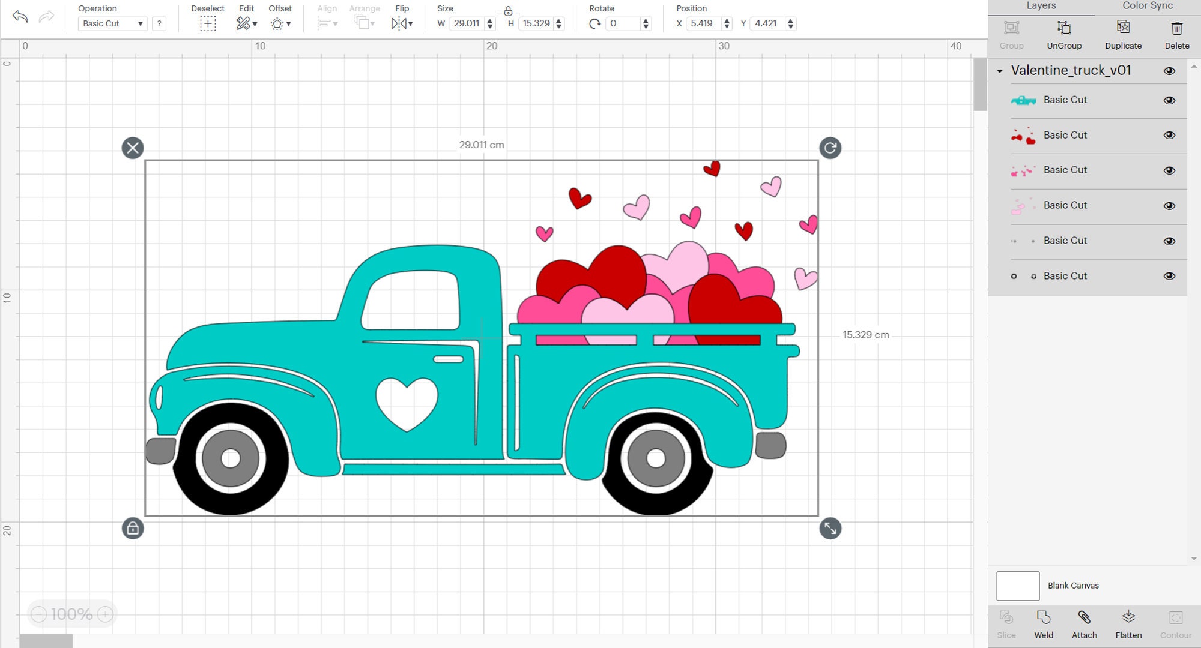UnGroup the Valentine_truck_v01 group
The image size is (1201, 648).
click(1063, 35)
